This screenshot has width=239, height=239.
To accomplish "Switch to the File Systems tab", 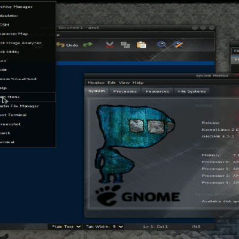I will (192, 91).
